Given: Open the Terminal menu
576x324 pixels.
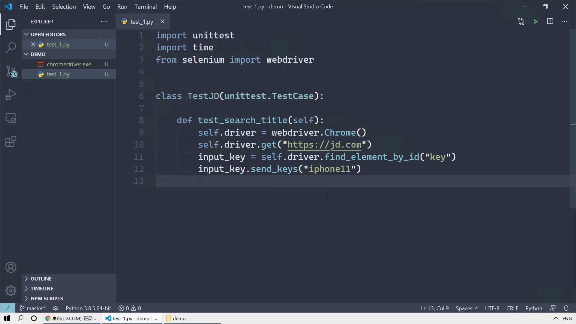Looking at the screenshot, I should [x=145, y=6].
